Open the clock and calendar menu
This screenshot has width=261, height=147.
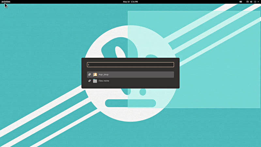coord(130,2)
